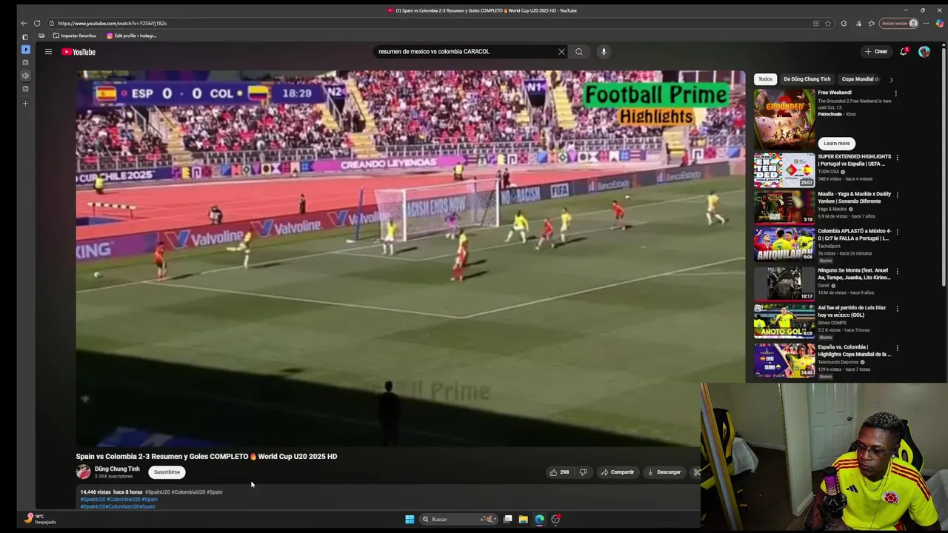
Task: Click the Learn more ad button
Action: coord(837,144)
